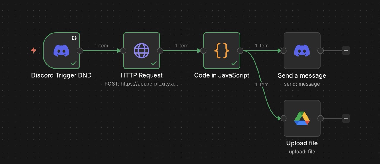Viewport: 380px width, 164px height.
Task: Click the Code in JavaScript output connector
Action: point(240,51)
